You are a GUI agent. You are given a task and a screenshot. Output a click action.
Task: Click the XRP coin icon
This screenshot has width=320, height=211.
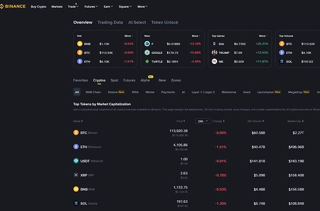pyautogui.click(x=76, y=175)
